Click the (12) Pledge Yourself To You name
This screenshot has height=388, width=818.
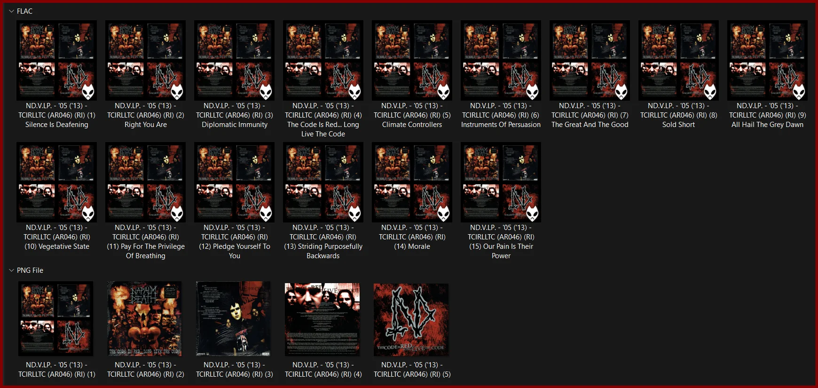coord(235,242)
